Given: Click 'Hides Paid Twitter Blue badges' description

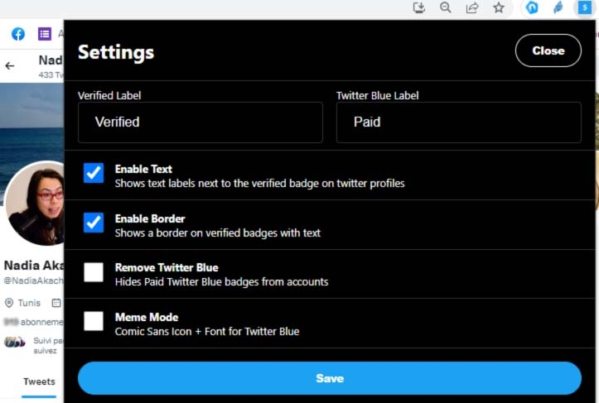Looking at the screenshot, I should coord(221,282).
